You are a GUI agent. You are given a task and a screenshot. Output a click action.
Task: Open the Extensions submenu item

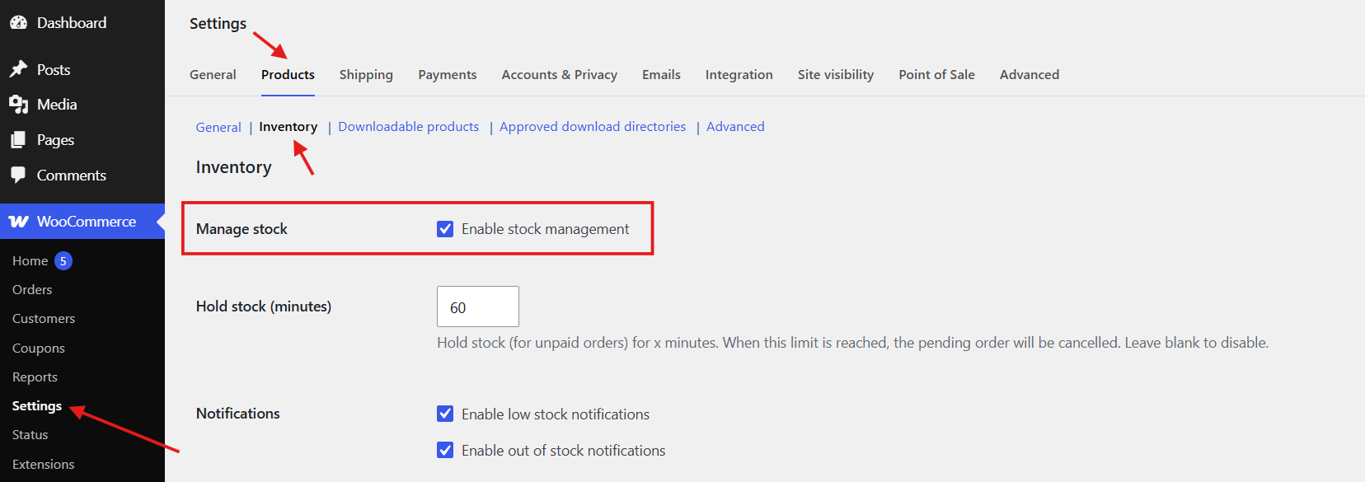(x=44, y=465)
